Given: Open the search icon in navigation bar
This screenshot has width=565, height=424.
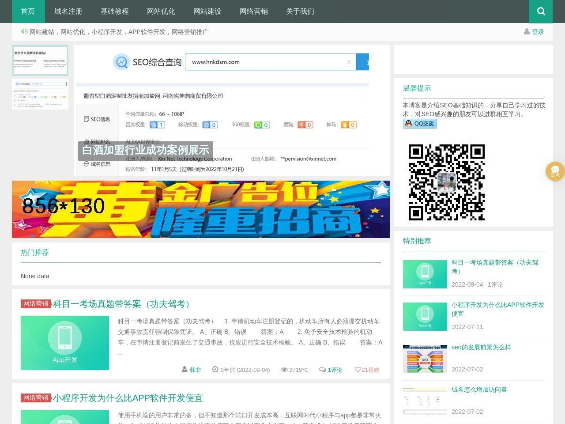Looking at the screenshot, I should 541,11.
